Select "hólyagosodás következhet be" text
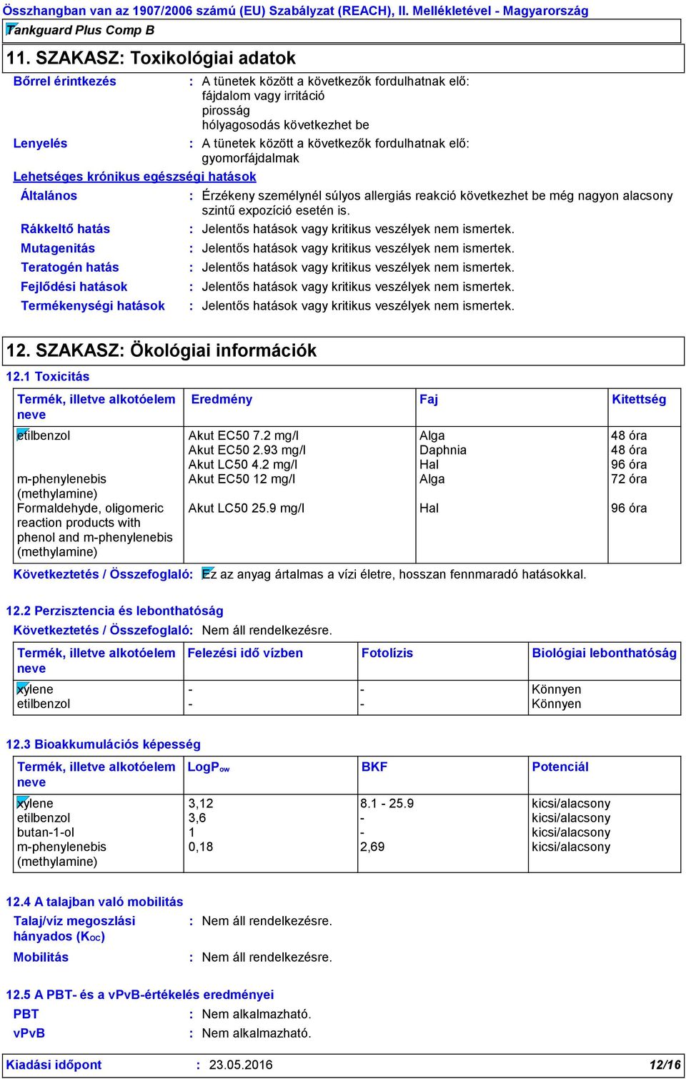The width and height of the screenshot is (686, 1079). coord(285,125)
